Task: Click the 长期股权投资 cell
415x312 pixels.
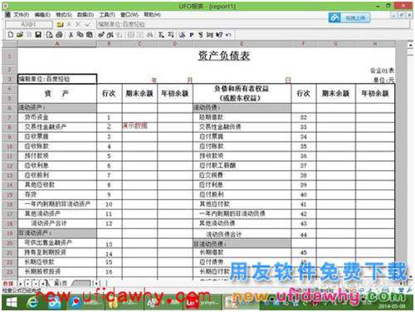Action: [x=57, y=271]
